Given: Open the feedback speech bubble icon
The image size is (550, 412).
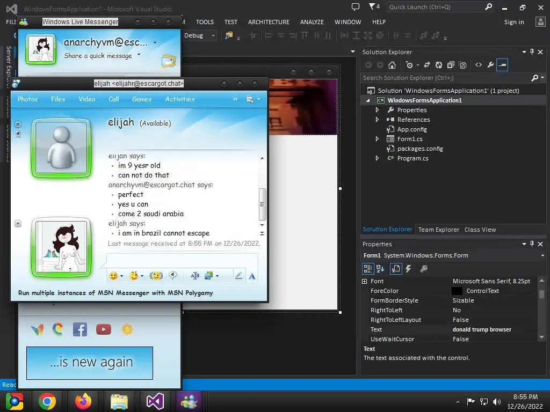Looking at the screenshot, I should pos(356,6).
